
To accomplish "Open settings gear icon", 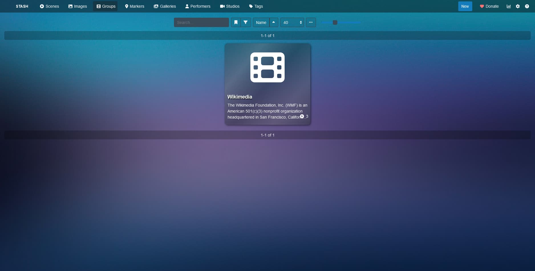I will pos(518,6).
